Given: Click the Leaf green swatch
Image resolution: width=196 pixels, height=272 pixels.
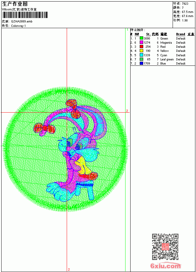Looking at the screenshot, I should (141, 59).
